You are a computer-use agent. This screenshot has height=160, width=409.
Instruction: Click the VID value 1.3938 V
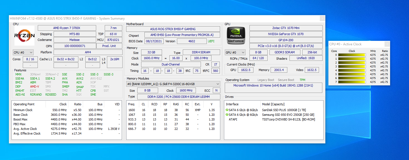[x=114, y=129]
